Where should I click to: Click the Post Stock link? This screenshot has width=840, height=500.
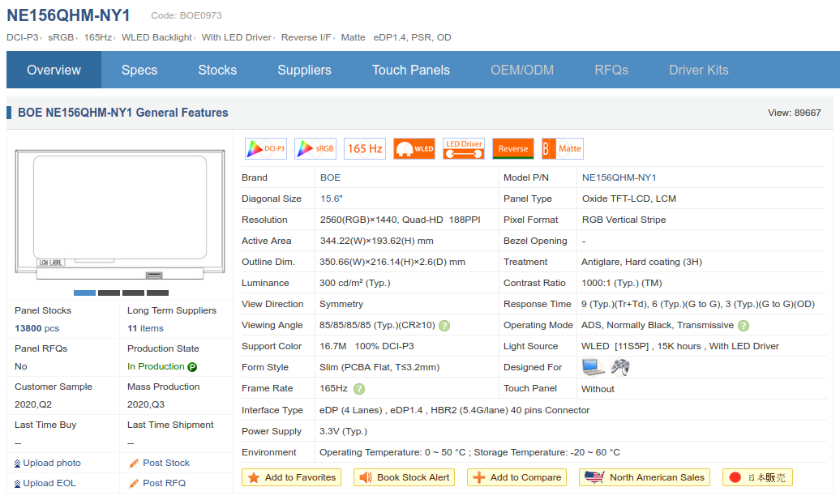[166, 463]
